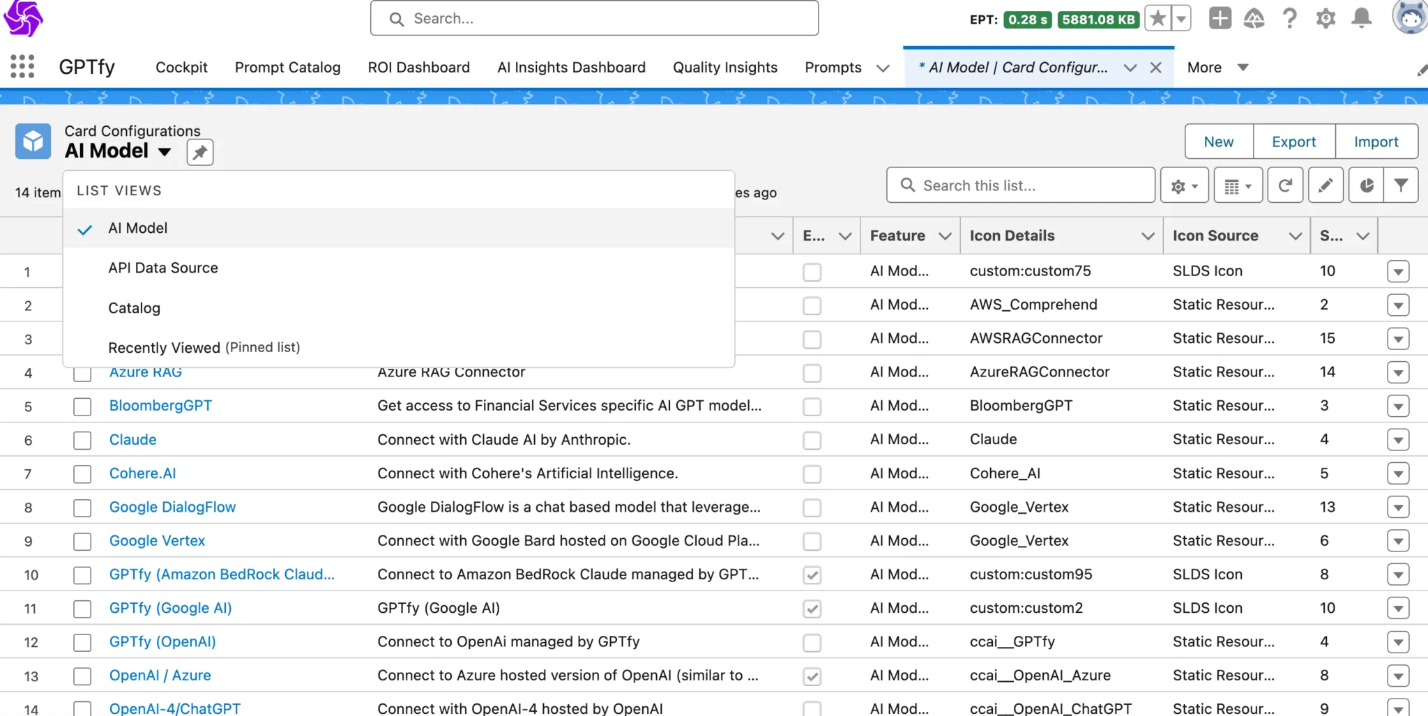Open row actions for Claude
Image resolution: width=1428 pixels, height=716 pixels.
coord(1398,440)
